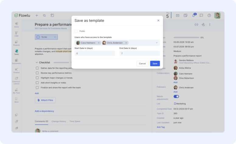
Task: Click Cancel in the dialog
Action: tap(142, 63)
